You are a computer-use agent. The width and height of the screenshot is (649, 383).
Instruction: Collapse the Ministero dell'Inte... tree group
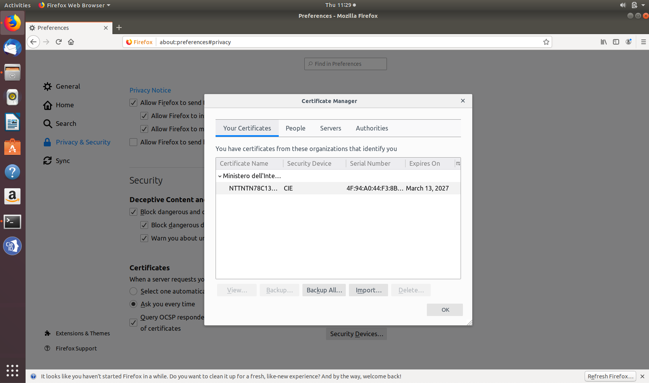click(x=220, y=176)
